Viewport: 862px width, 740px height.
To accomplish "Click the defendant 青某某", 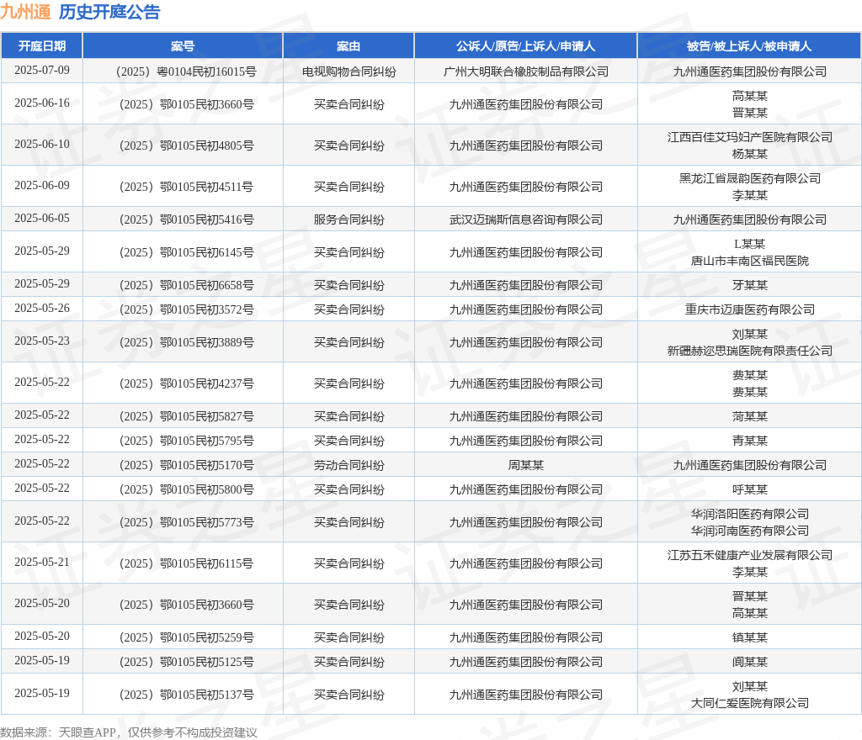I will point(750,441).
